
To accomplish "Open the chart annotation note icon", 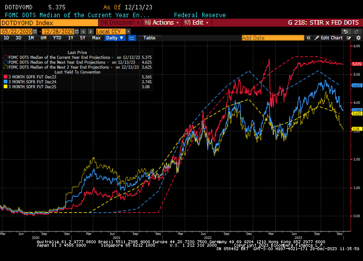I will [x=349, y=38].
